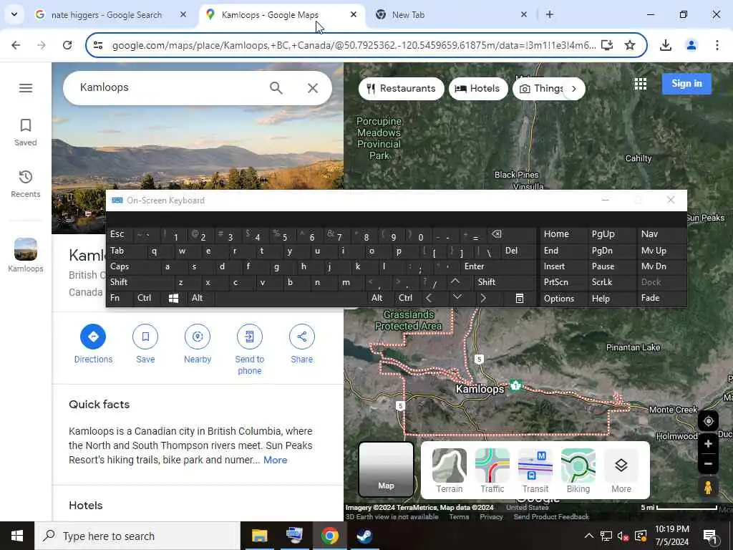Zoom in on the map
Viewport: 733px width, 550px height.
pyautogui.click(x=708, y=444)
